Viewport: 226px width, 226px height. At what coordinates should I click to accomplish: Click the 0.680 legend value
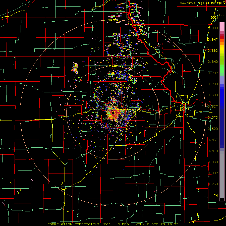point(213,95)
